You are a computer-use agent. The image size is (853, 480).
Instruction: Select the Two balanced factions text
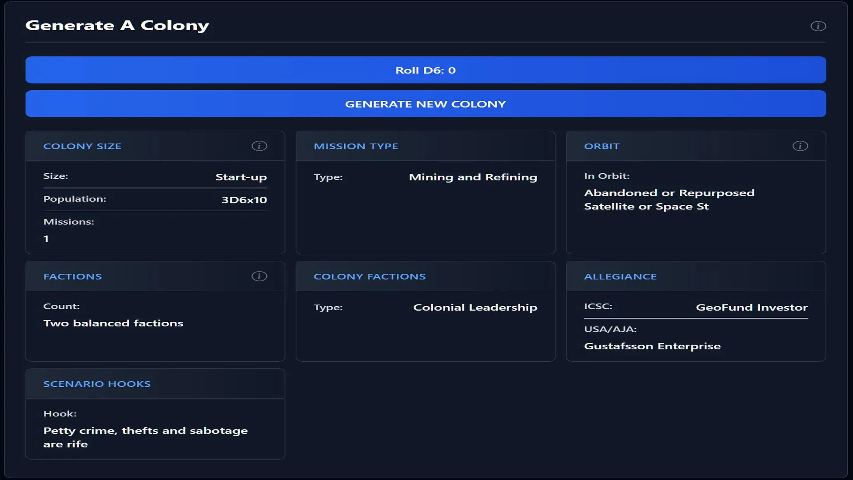(x=113, y=324)
